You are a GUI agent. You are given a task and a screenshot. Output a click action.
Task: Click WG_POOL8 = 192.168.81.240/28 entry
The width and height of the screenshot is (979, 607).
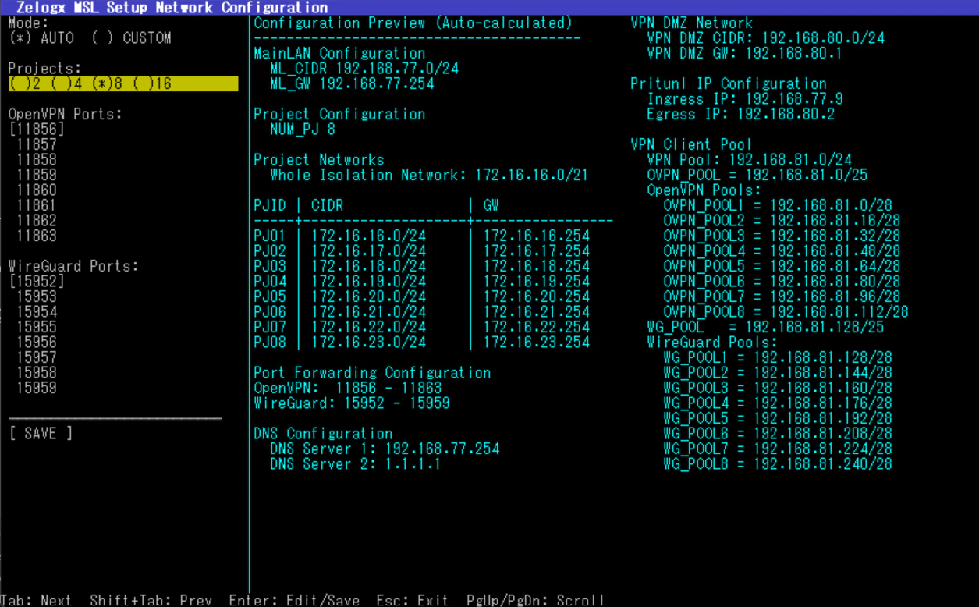coord(778,463)
